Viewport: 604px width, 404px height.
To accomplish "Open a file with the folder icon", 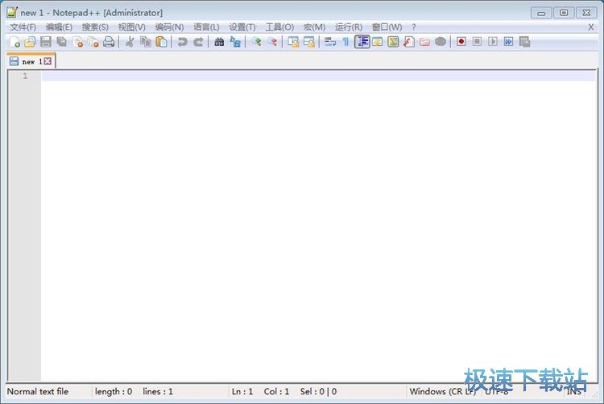I will [30, 42].
